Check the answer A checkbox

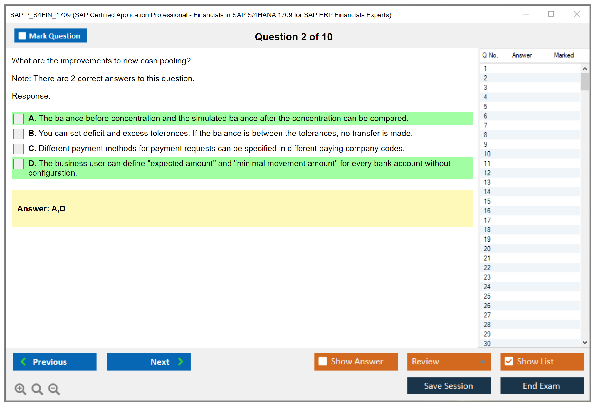(19, 119)
